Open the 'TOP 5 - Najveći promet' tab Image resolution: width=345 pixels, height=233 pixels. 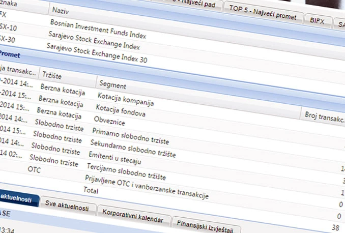coord(263,13)
